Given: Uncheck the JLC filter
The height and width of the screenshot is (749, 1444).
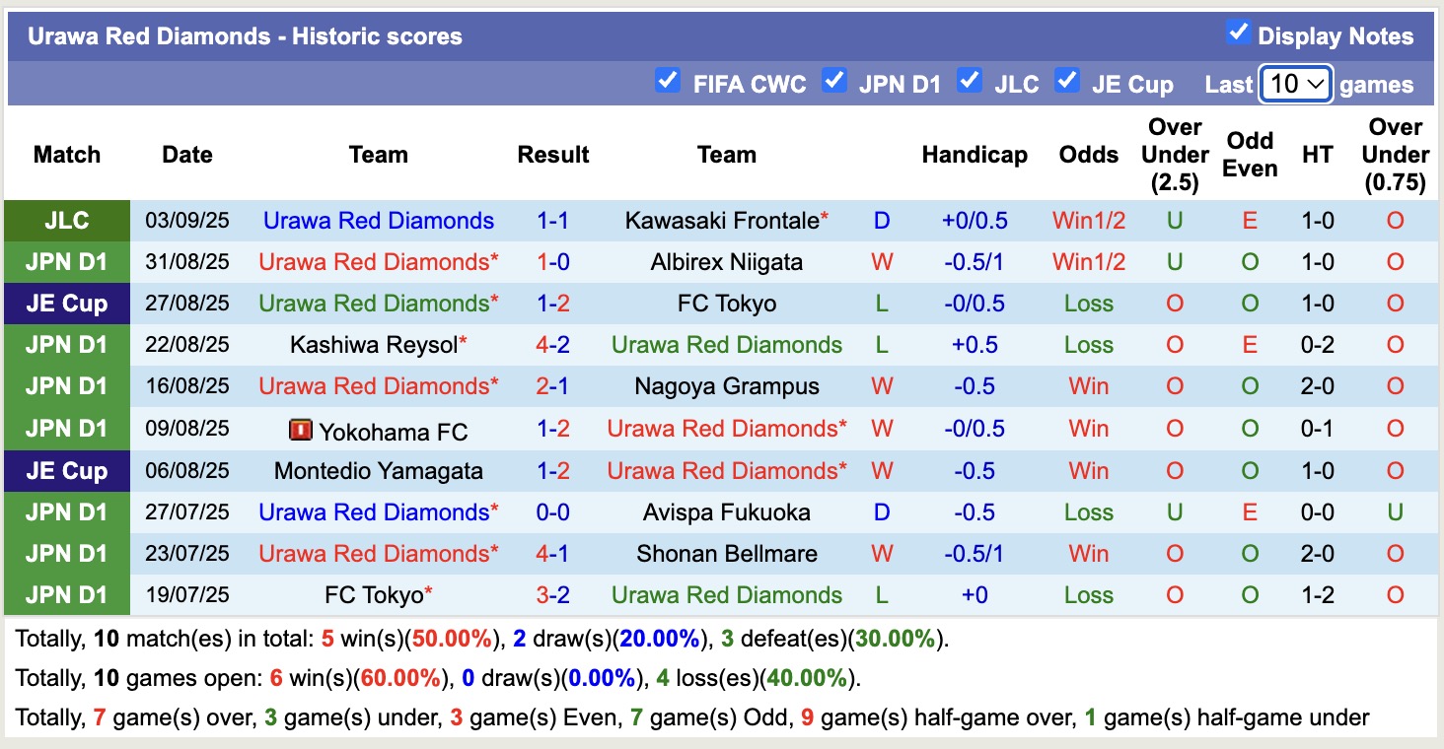Looking at the screenshot, I should (x=971, y=82).
